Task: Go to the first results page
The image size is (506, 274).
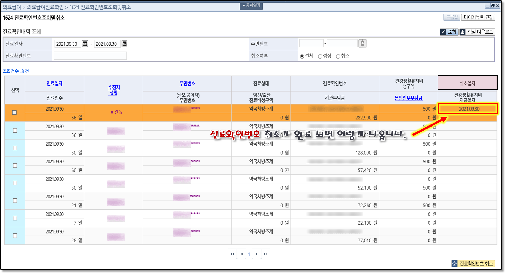Action: coord(232,254)
